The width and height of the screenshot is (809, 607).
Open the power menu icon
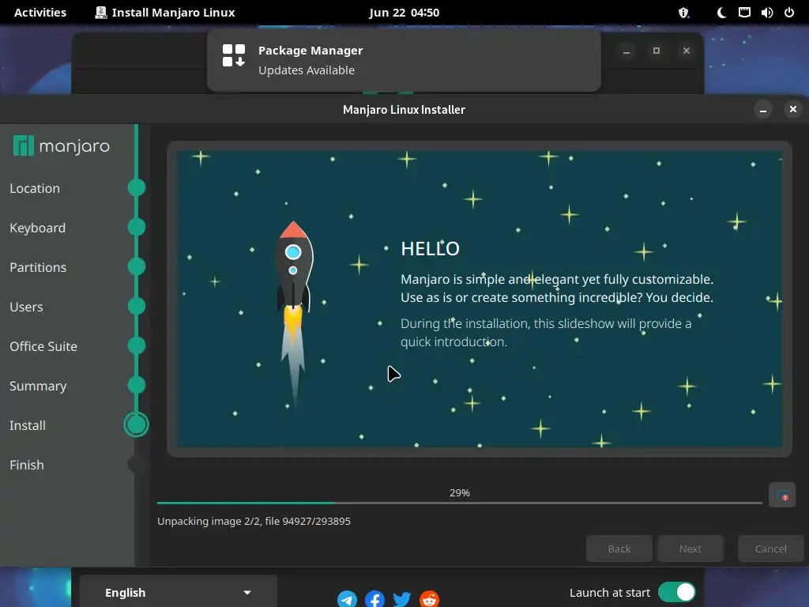coord(789,13)
